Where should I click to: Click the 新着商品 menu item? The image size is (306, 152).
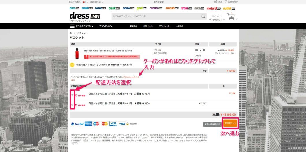(x=133, y=26)
